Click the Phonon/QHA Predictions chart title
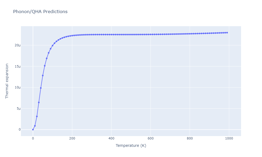 (40, 12)
